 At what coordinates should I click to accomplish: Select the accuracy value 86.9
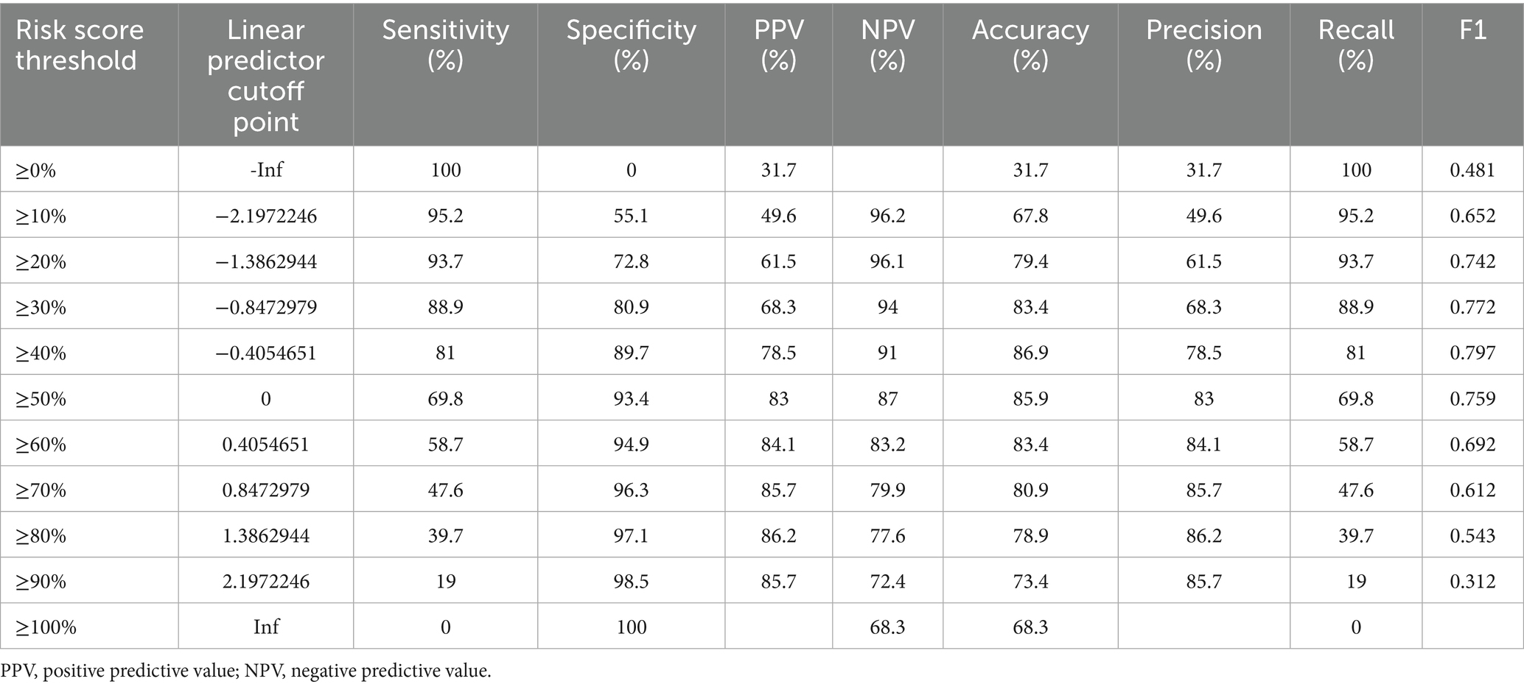pos(1030,353)
